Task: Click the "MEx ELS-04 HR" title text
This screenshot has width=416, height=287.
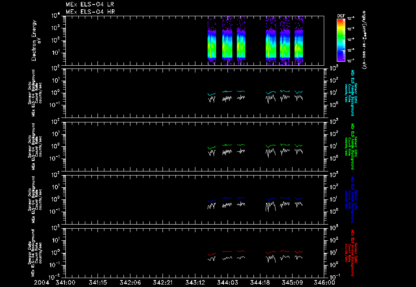Action: tap(90, 12)
